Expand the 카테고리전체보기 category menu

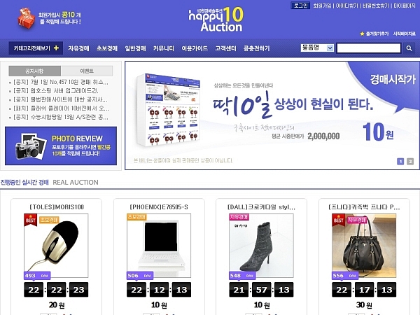[x=36, y=48]
